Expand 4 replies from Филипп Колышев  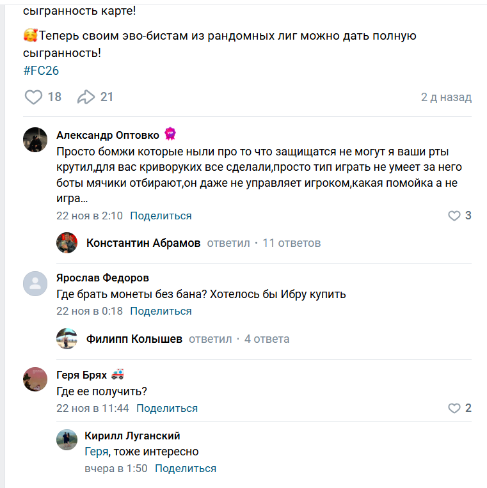[267, 339]
